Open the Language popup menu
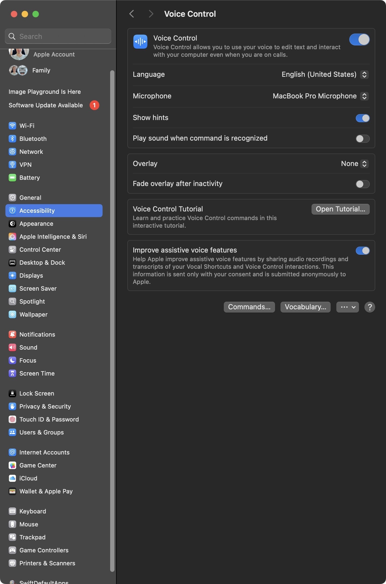 [325, 74]
